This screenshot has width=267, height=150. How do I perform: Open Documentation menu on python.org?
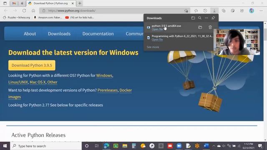point(98,34)
